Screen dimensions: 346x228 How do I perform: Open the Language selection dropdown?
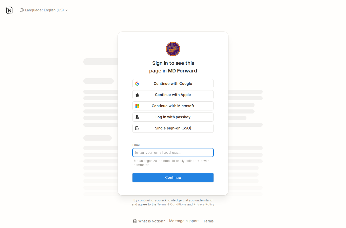44,10
